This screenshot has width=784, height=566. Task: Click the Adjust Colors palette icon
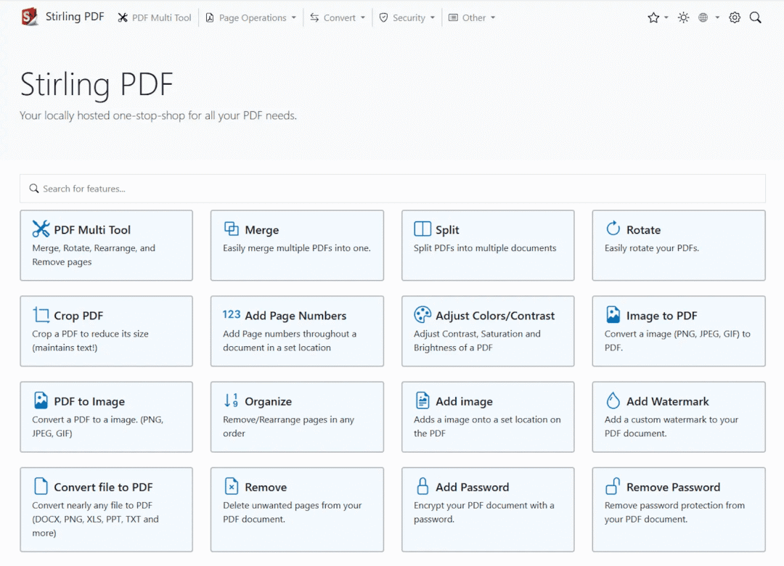point(422,315)
